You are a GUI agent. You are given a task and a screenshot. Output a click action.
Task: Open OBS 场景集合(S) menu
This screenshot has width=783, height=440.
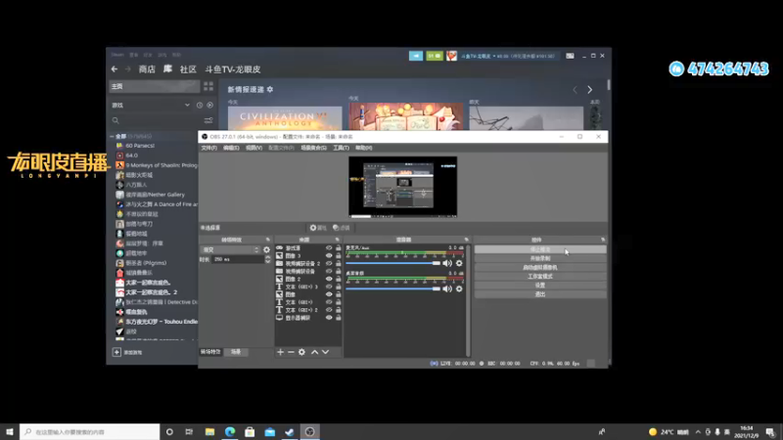tap(313, 149)
